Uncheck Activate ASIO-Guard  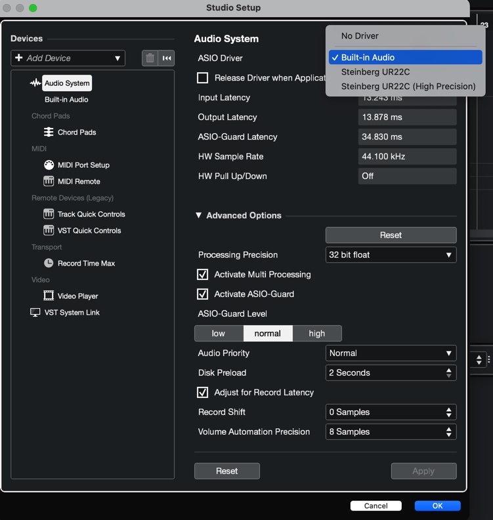tap(202, 294)
